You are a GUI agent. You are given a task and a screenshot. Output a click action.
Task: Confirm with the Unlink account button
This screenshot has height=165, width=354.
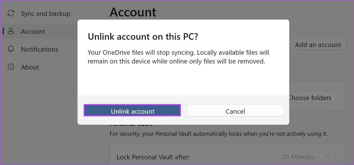pyautogui.click(x=132, y=111)
